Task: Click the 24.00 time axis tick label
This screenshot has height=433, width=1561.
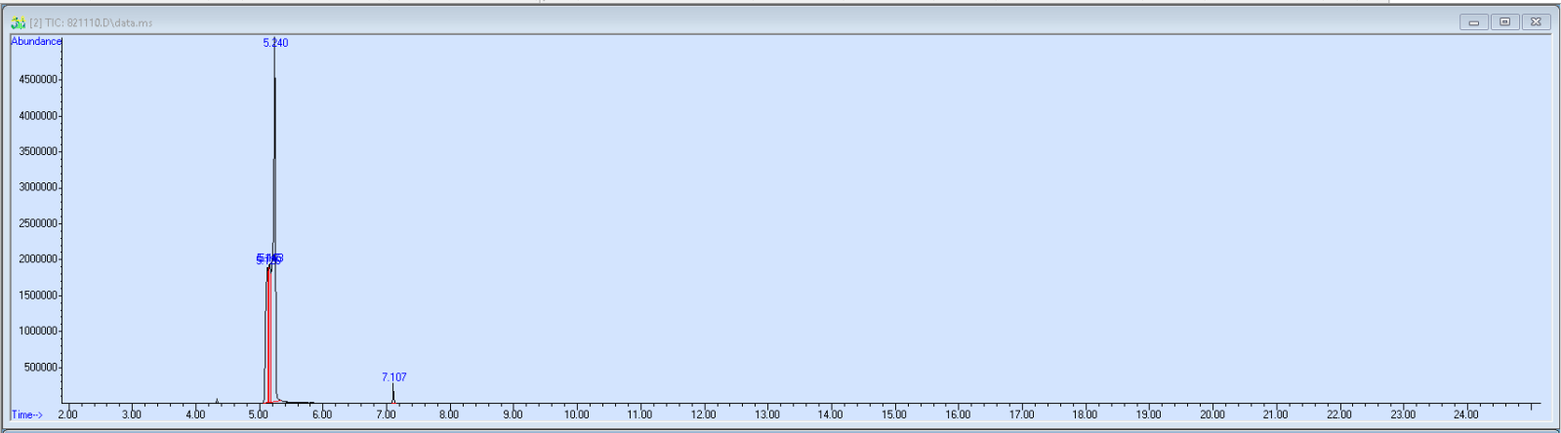Action: tap(1466, 414)
